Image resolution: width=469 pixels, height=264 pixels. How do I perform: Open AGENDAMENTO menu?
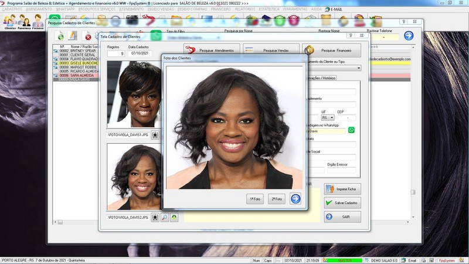(x=39, y=9)
